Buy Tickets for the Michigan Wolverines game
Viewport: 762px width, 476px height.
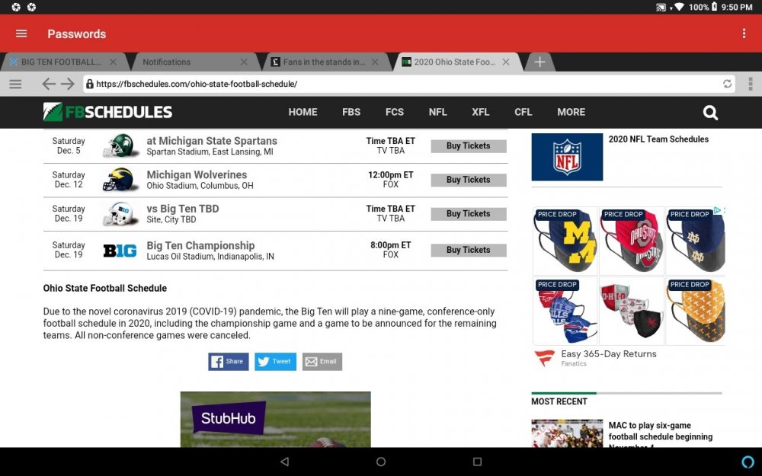click(469, 180)
